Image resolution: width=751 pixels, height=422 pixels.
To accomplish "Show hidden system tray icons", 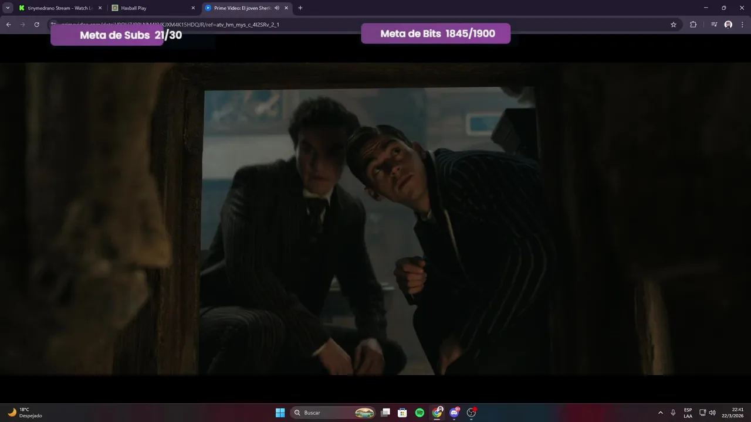I will pos(661,413).
